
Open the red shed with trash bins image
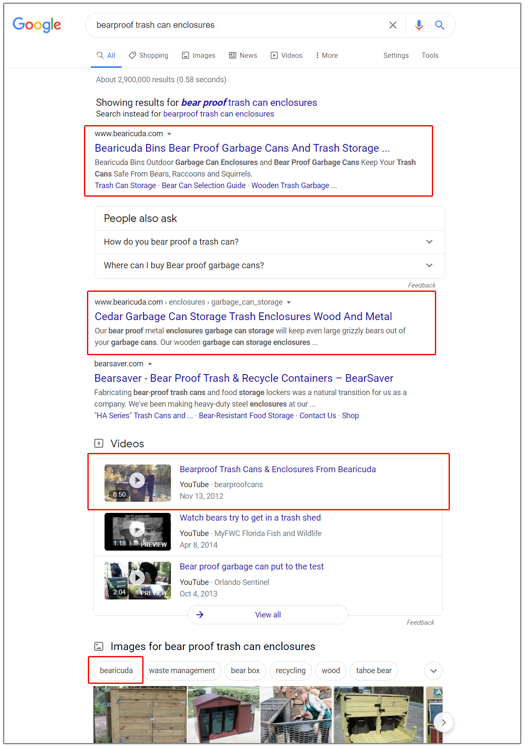coord(223,714)
